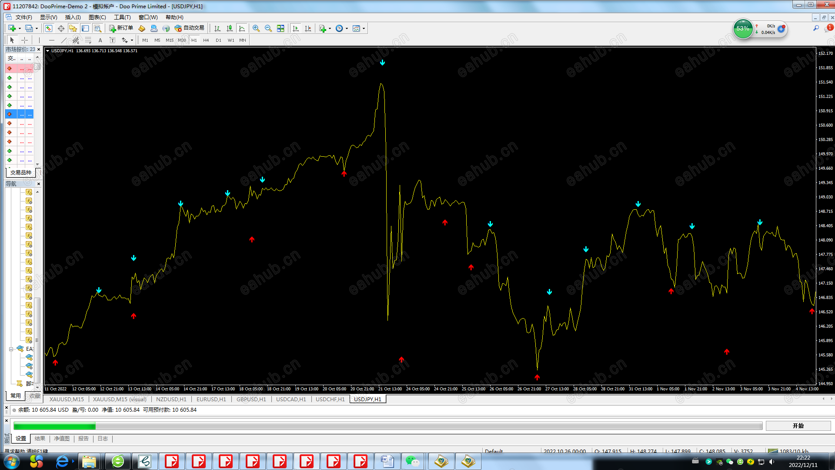This screenshot has width=835, height=470.
Task: Open the indicators list dropdown arrow
Action: point(330,28)
